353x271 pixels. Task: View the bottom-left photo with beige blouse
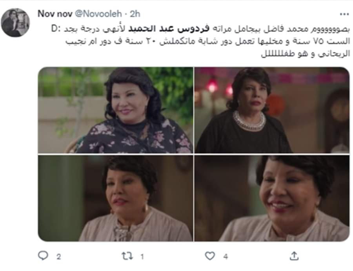click(115, 198)
